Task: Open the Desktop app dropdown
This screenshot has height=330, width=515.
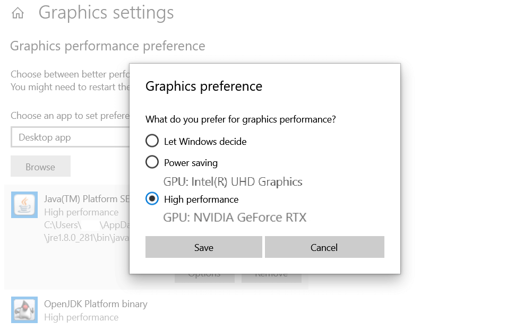Action: click(69, 137)
